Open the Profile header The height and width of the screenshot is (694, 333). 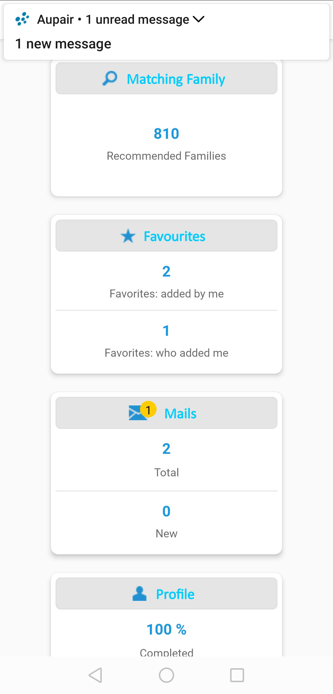(175, 594)
